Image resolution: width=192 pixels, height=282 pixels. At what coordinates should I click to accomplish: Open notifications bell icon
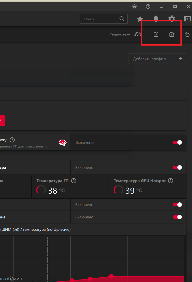pos(156,19)
